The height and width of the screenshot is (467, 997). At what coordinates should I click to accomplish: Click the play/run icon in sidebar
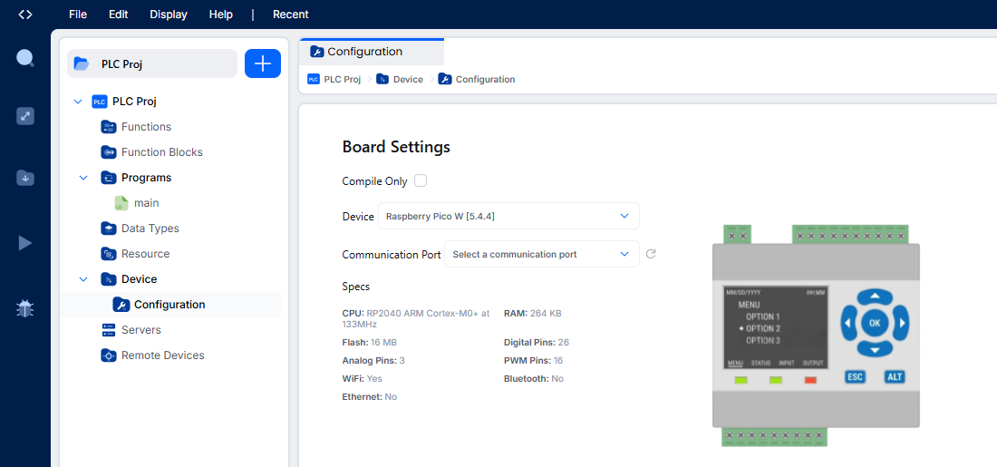[x=25, y=243]
